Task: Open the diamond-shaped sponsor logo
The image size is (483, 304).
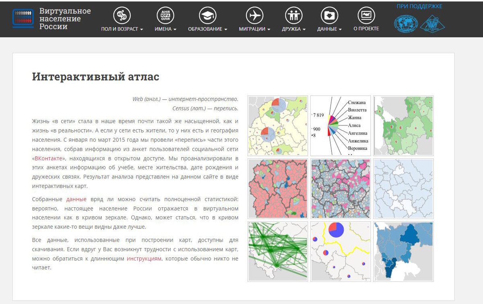Action: [433, 24]
